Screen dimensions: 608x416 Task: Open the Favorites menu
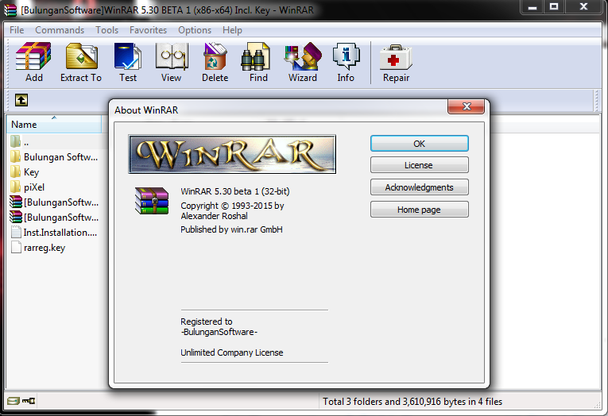pyautogui.click(x=148, y=30)
